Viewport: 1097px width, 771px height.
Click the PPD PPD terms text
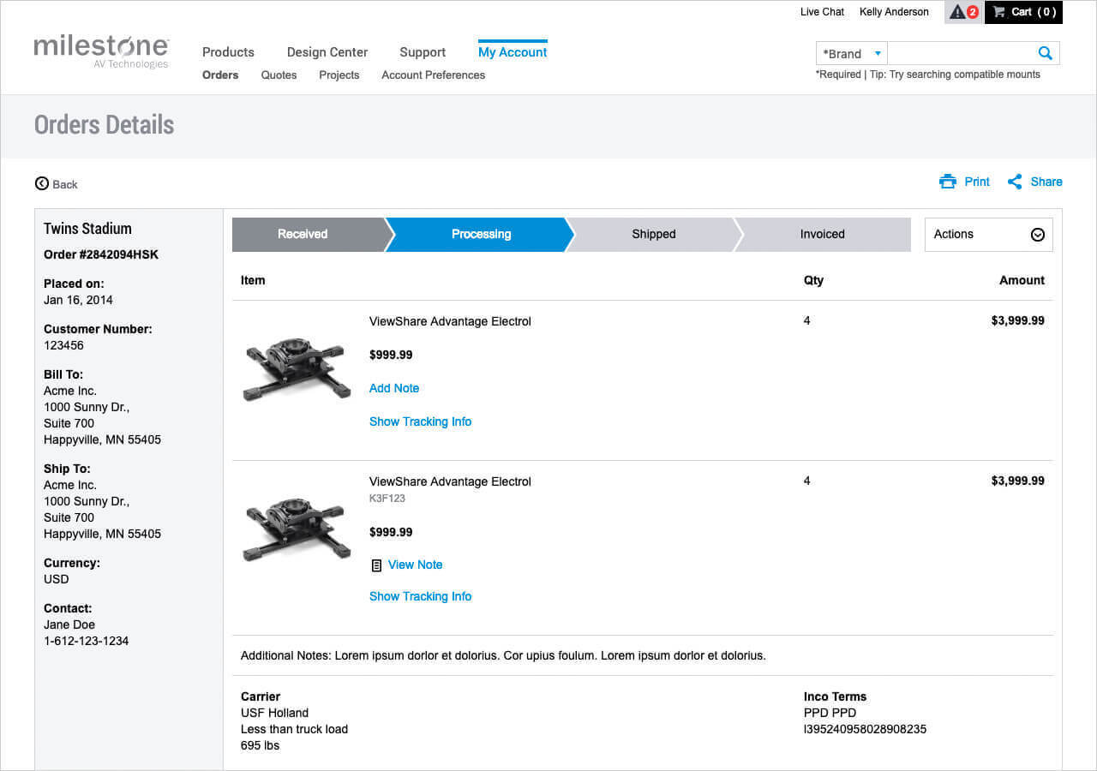click(x=830, y=713)
